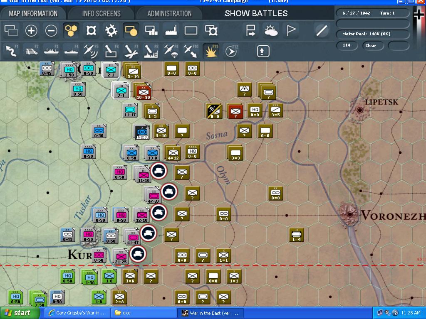Select the German panzer counter 47-37
This screenshot has height=319, width=426.
(x=154, y=196)
